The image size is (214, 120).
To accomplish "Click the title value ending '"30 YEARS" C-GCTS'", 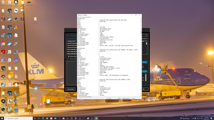I will click(119, 50).
